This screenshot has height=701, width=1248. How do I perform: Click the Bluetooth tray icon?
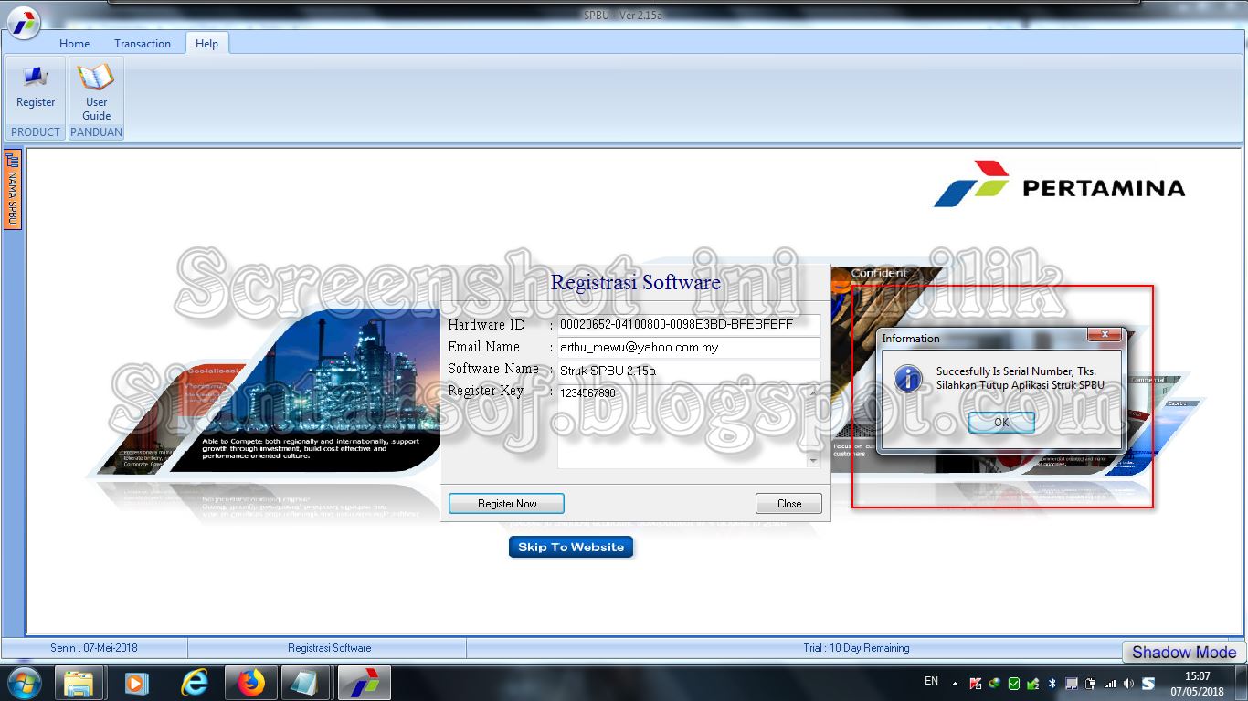pos(1052,683)
